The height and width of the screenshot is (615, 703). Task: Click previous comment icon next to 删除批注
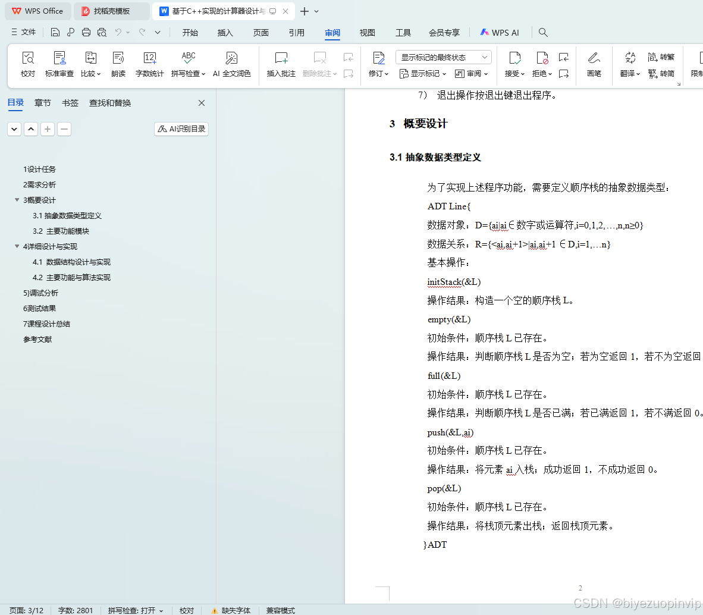pos(349,57)
